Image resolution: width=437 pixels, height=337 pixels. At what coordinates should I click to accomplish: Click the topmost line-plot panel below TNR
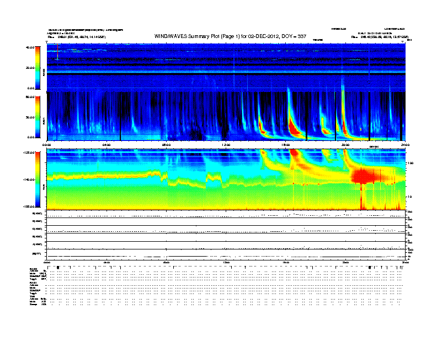[226, 214]
